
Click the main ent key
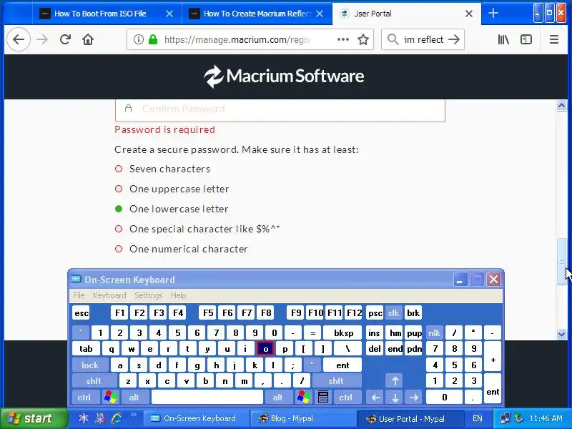click(342, 365)
